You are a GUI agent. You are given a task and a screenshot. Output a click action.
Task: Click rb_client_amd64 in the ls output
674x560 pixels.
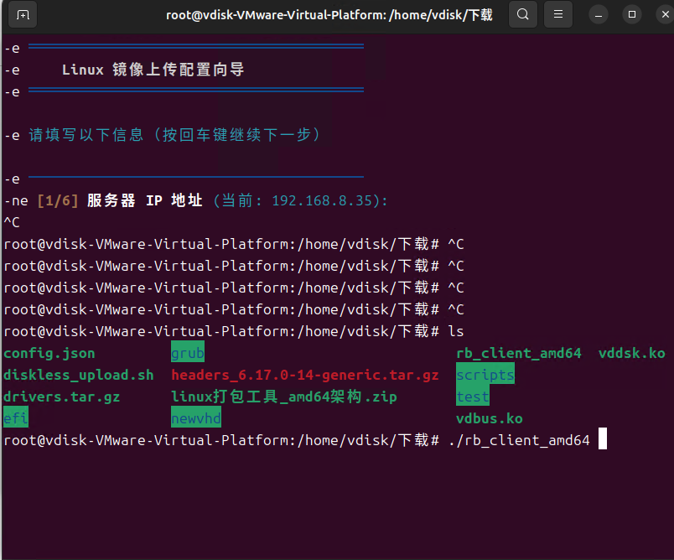pyautogui.click(x=519, y=353)
